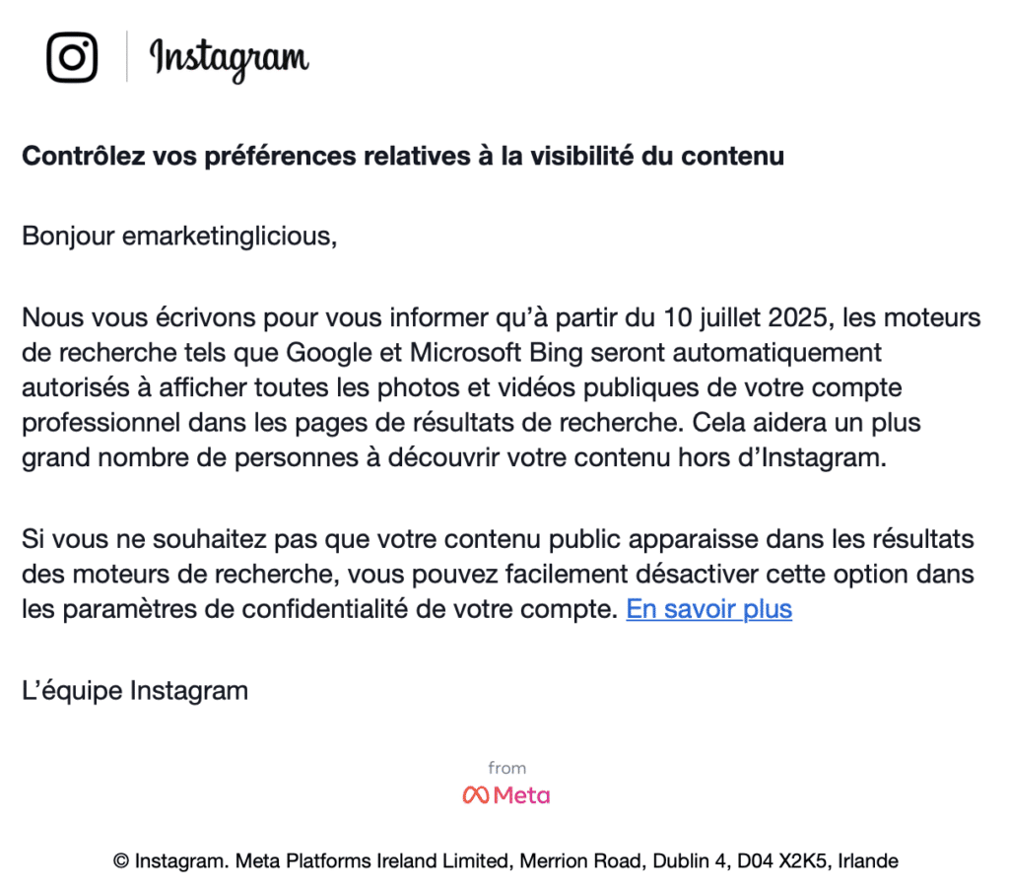Viewport: 1009px width, 891px height.
Task: Click the Instagram camera glyph logo
Action: click(x=72, y=56)
